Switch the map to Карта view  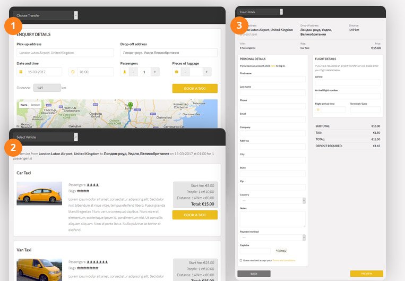(24, 105)
